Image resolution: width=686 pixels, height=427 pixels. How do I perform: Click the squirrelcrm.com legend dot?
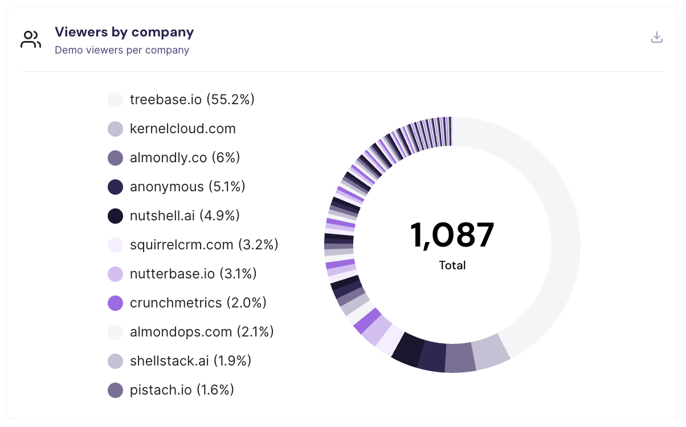[115, 245]
